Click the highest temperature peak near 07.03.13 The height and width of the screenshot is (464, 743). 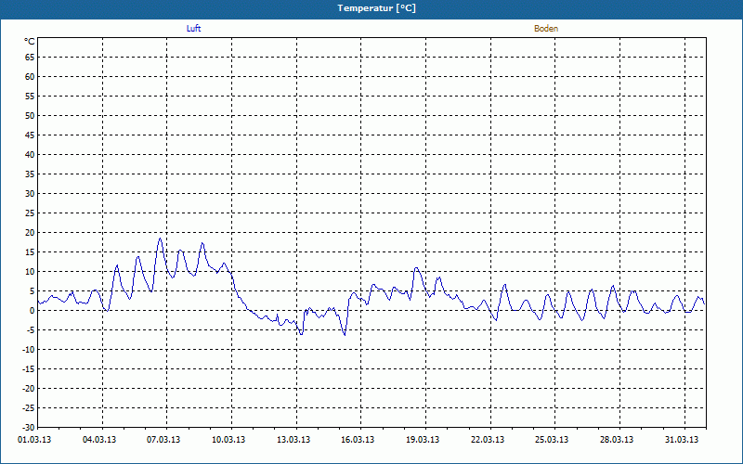(x=160, y=238)
